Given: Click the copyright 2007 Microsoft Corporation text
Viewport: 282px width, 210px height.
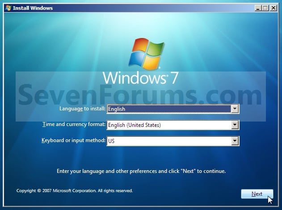Looking at the screenshot, I should click(x=75, y=191).
